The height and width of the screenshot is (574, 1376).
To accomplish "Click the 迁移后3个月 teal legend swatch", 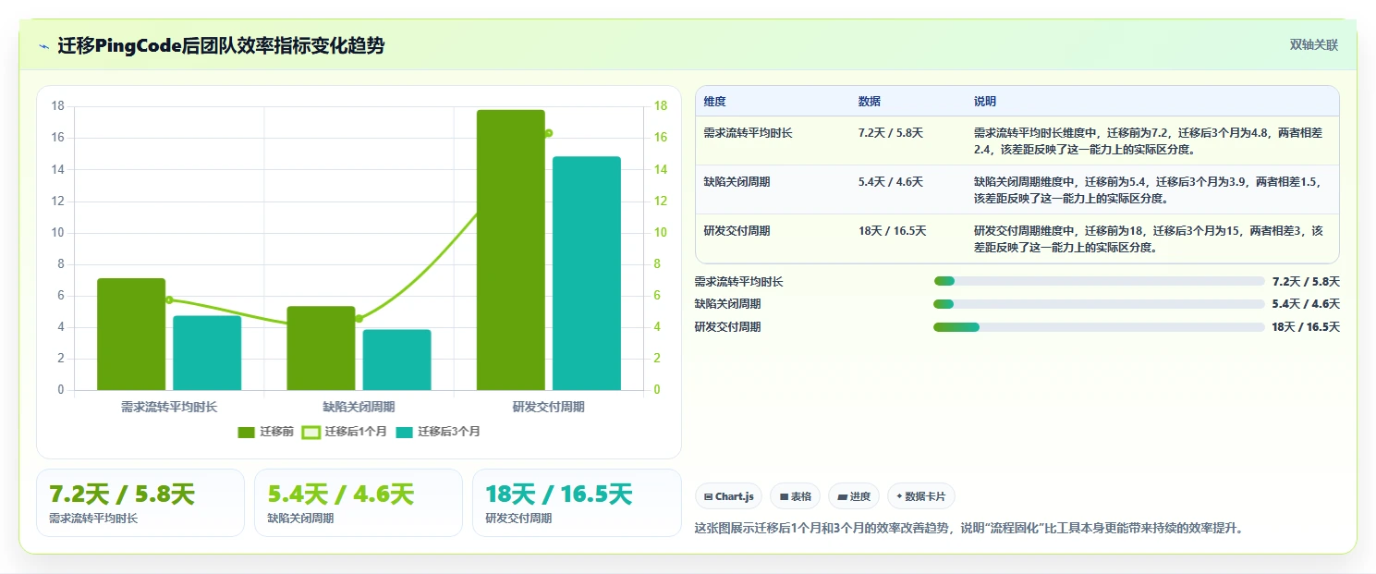I will [404, 432].
